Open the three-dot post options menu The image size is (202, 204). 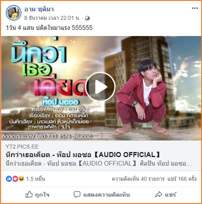(x=195, y=8)
